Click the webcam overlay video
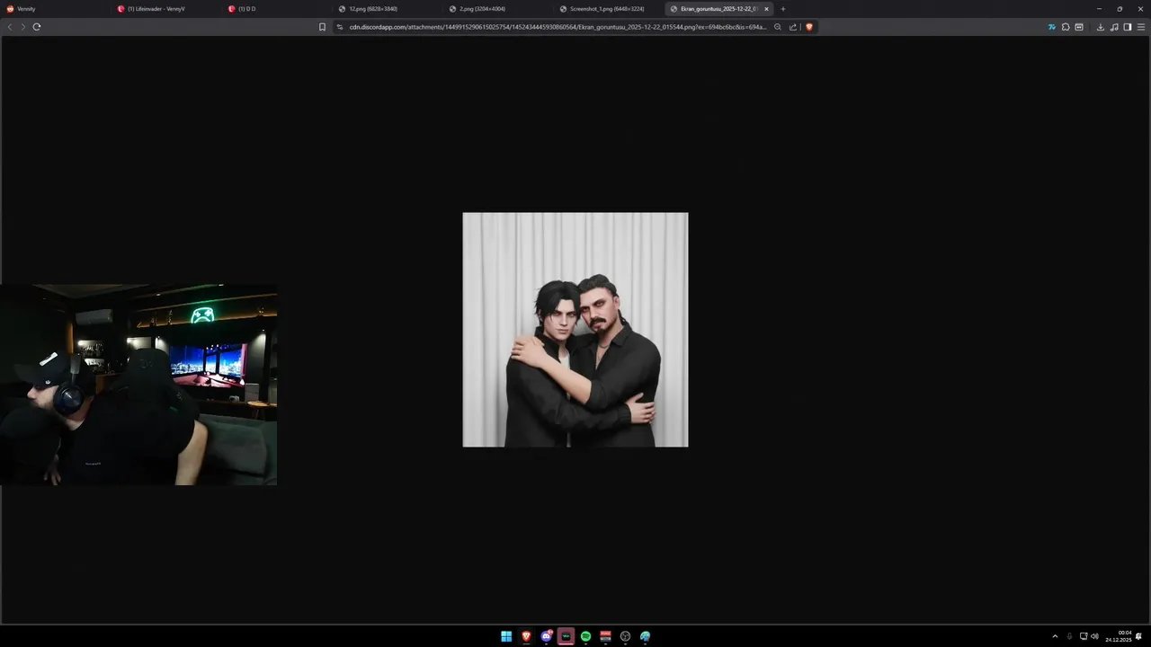1151x647 pixels. (x=138, y=385)
